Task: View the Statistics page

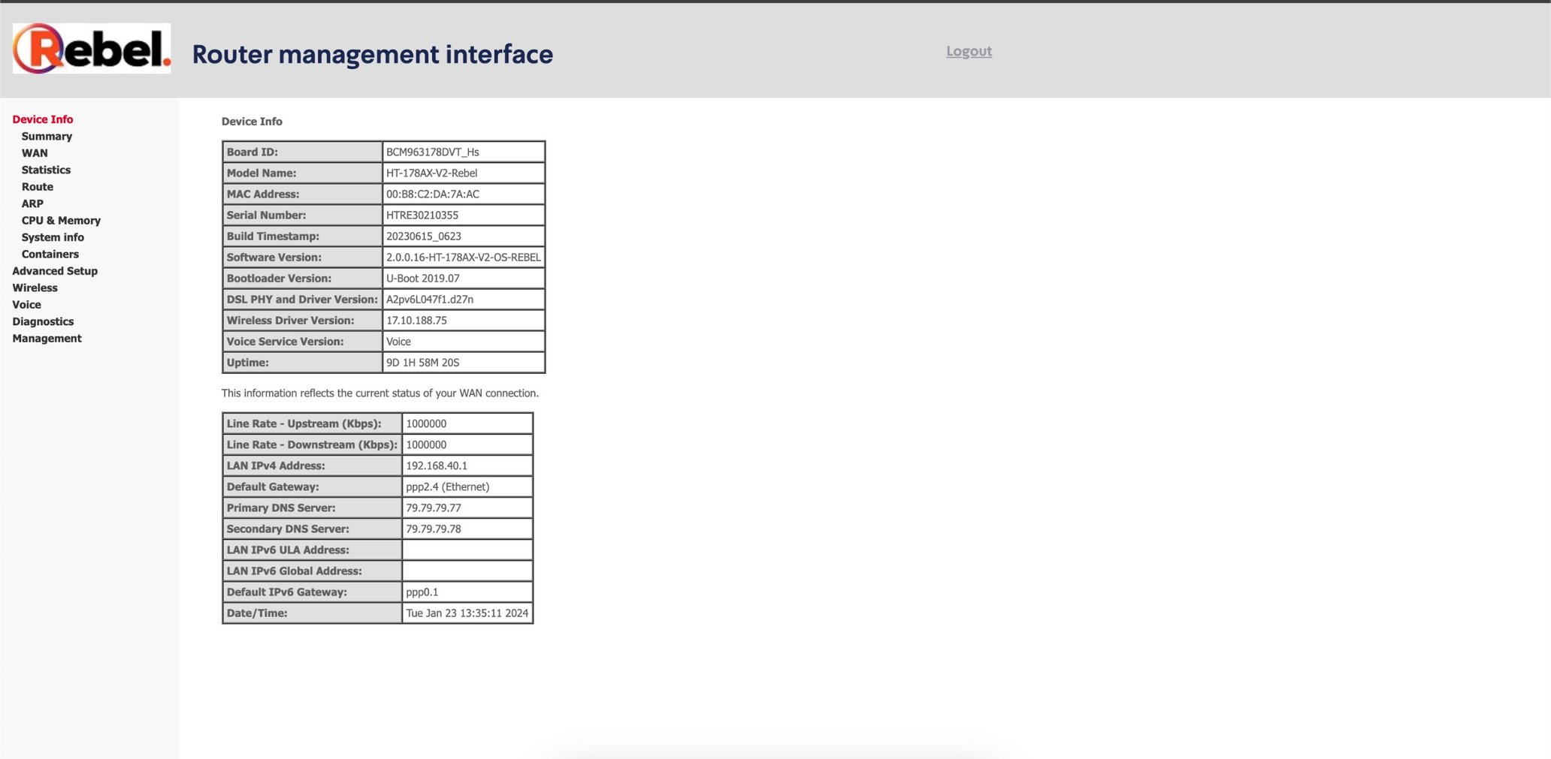Action: point(46,170)
